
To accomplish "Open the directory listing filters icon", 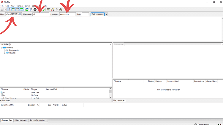I will tap(48, 10).
